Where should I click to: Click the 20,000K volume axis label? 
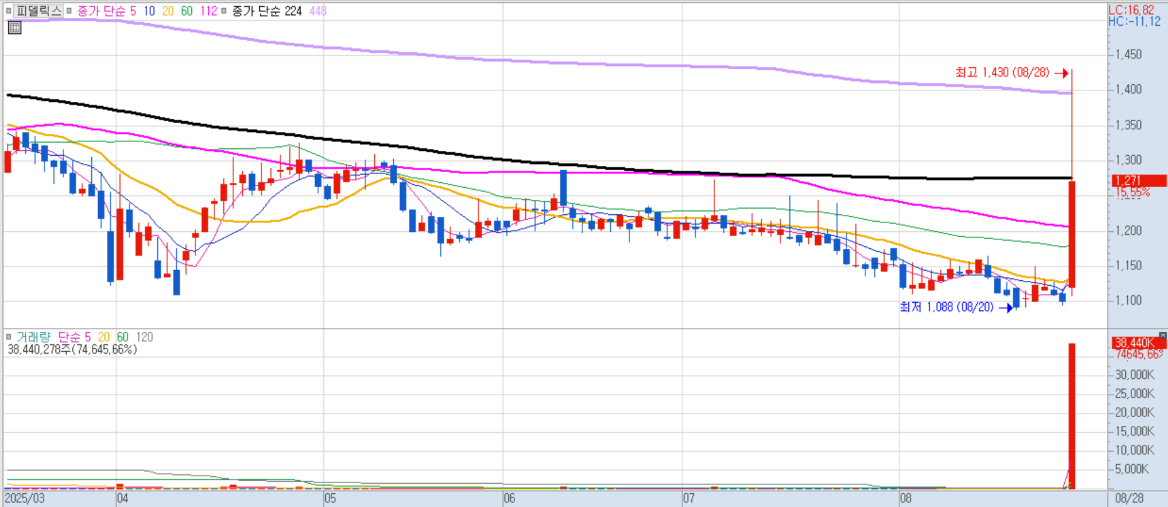(x=1135, y=413)
